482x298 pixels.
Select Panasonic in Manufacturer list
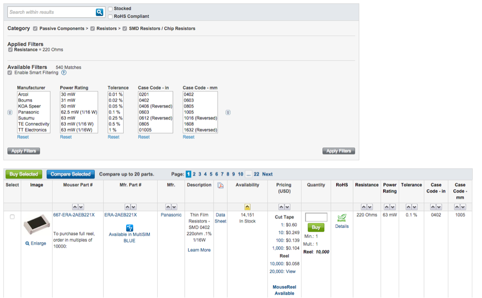(28, 112)
